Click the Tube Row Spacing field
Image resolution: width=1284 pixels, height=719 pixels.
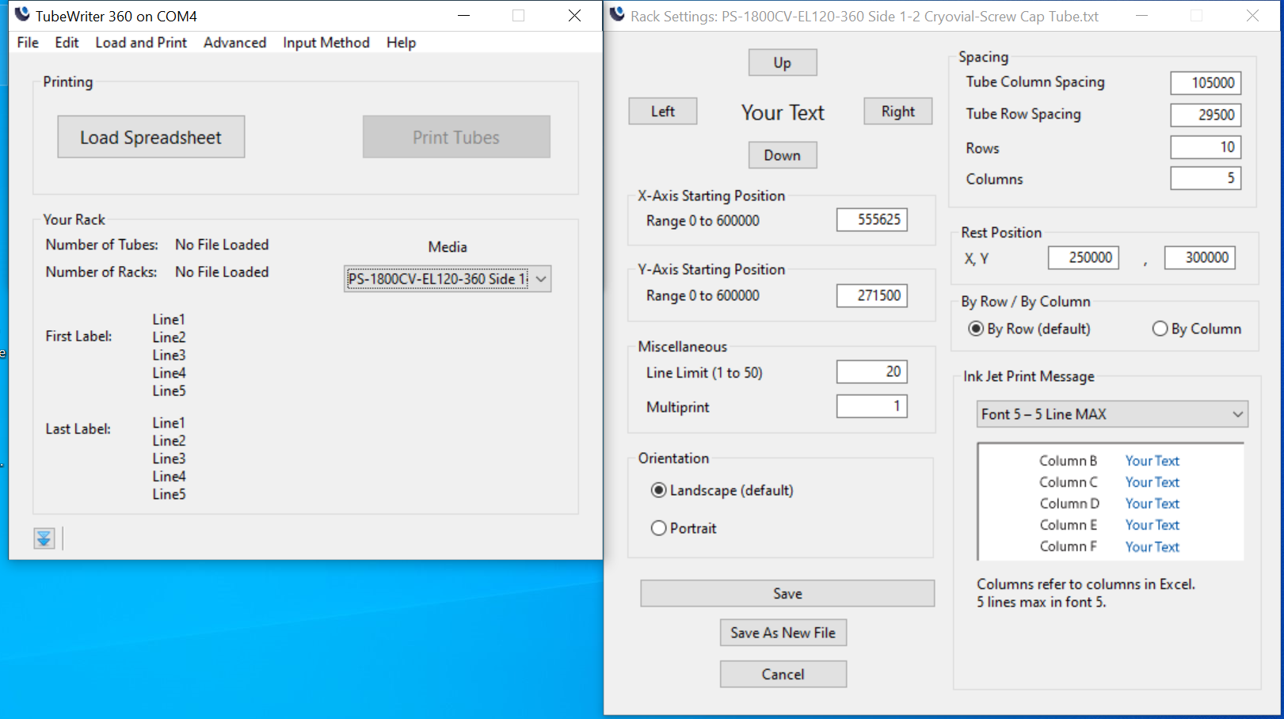pos(1206,115)
